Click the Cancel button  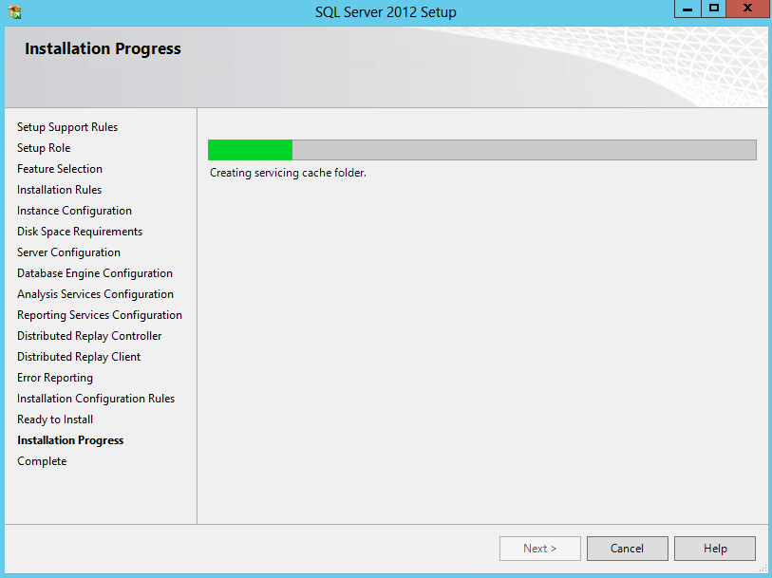coord(628,549)
